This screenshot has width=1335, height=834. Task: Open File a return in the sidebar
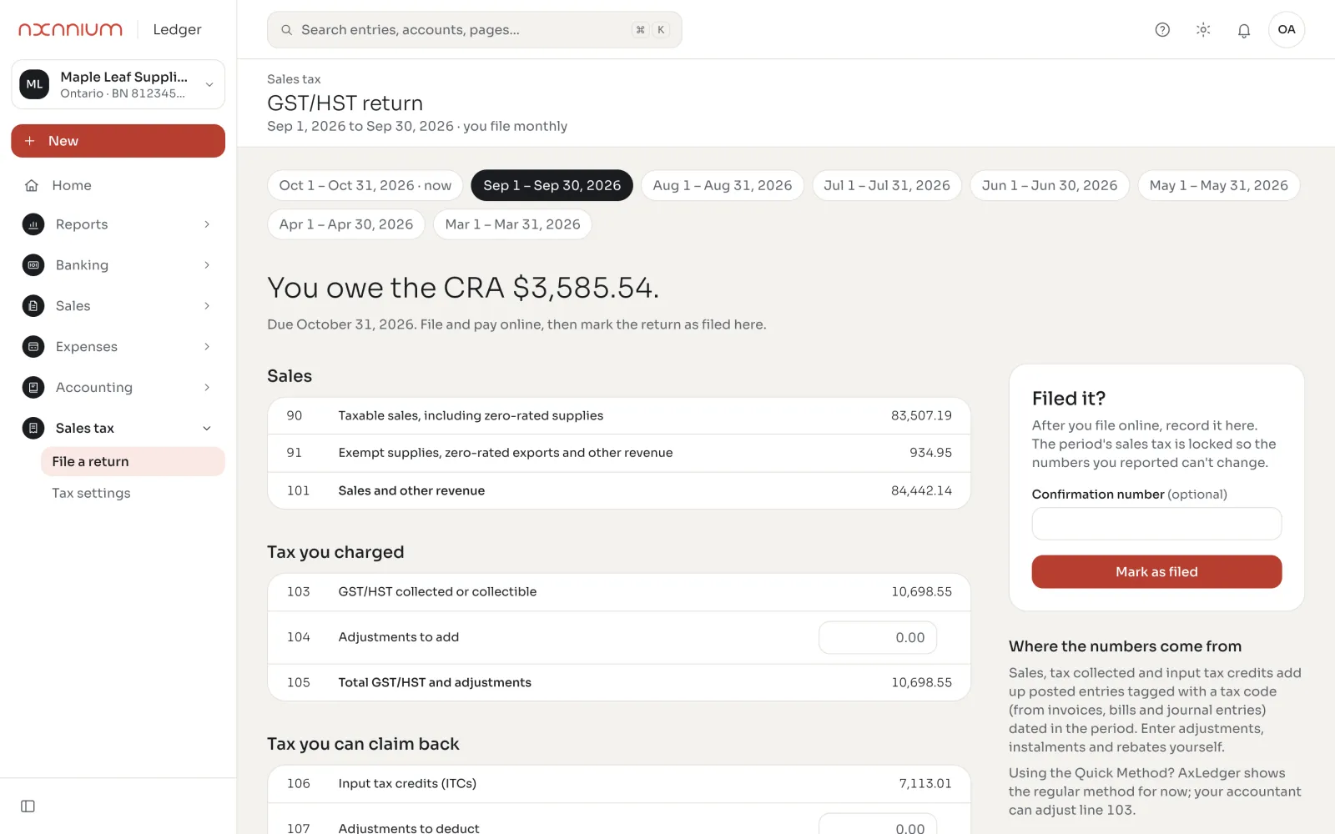click(x=133, y=461)
